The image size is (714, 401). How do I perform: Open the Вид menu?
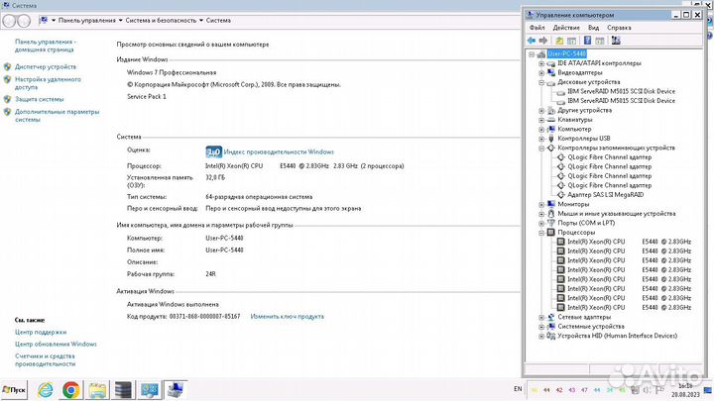[593, 28]
